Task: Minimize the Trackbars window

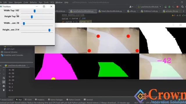Action: pyautogui.click(x=37, y=6)
